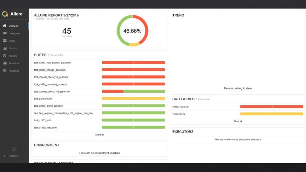This screenshot has height=172, width=306.
Task: Open suite test_manual_check_105_generate
Action: pyautogui.click(x=99, y=91)
